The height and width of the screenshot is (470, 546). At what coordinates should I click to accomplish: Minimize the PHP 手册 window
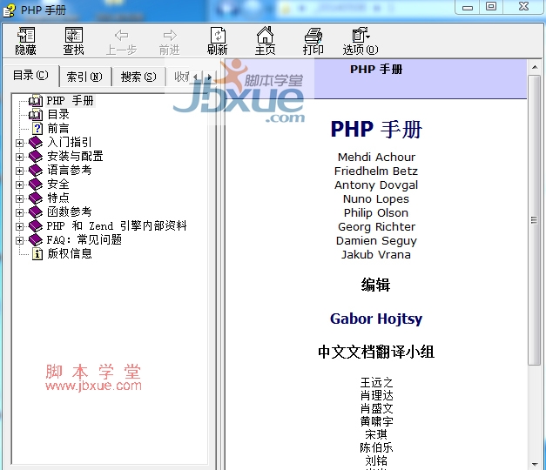pyautogui.click(x=468, y=6)
